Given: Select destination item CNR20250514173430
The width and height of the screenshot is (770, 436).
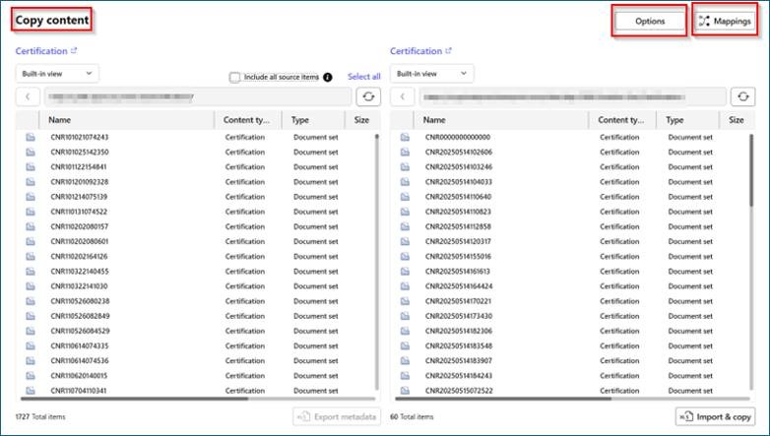Looking at the screenshot, I should [459, 316].
